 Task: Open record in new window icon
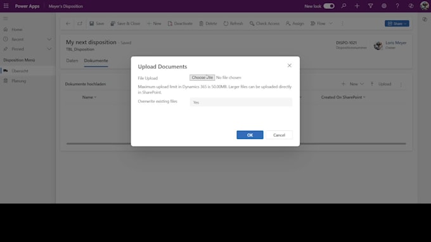[x=80, y=23]
